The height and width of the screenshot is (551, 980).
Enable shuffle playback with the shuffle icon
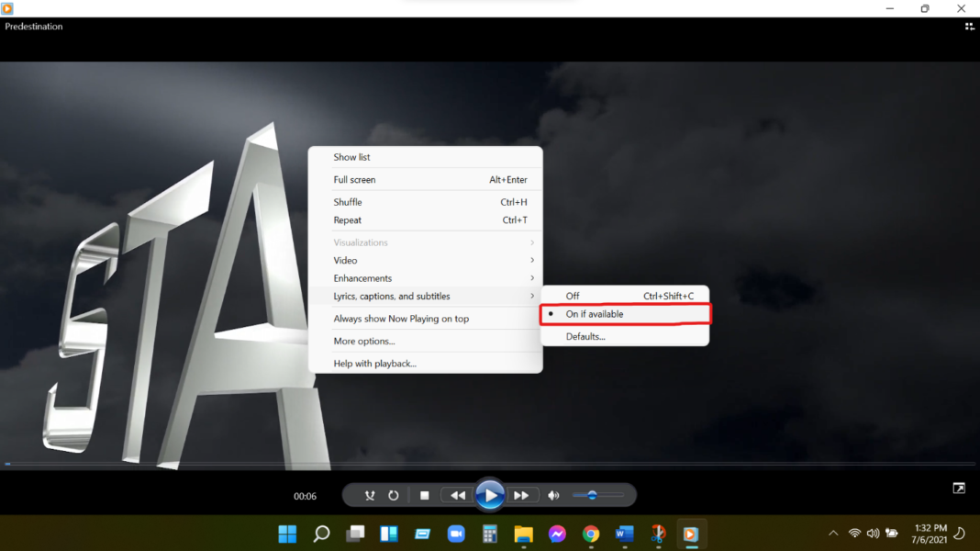coord(370,495)
